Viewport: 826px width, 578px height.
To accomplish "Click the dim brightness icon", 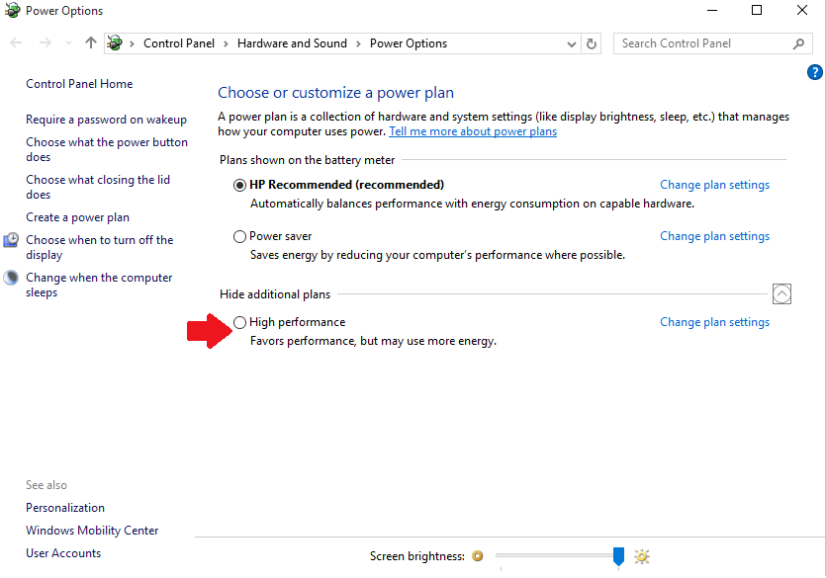I will tap(477, 556).
